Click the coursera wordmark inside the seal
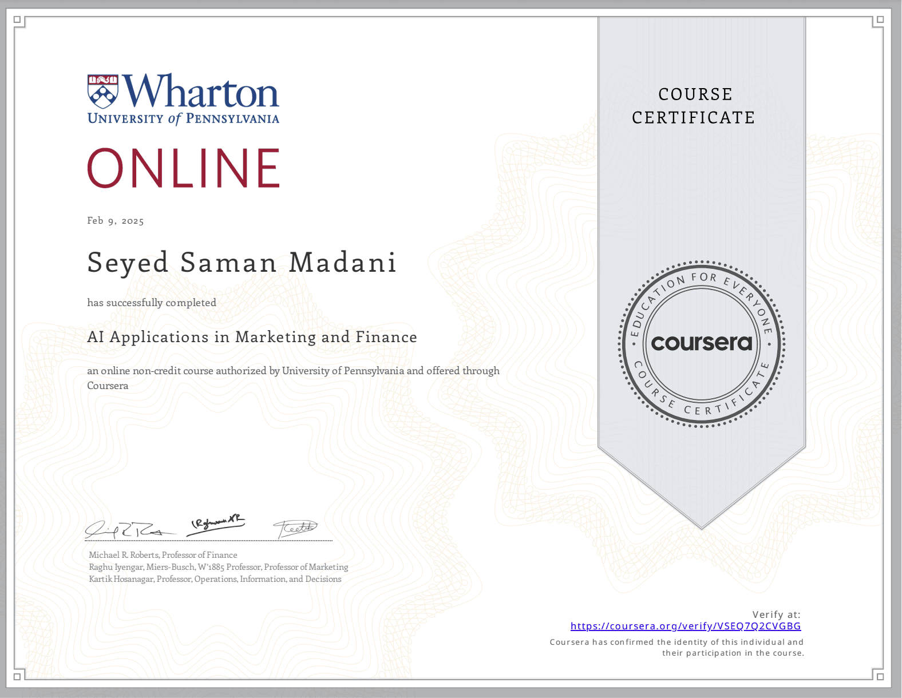Screen dimensions: 902x698 pos(701,343)
